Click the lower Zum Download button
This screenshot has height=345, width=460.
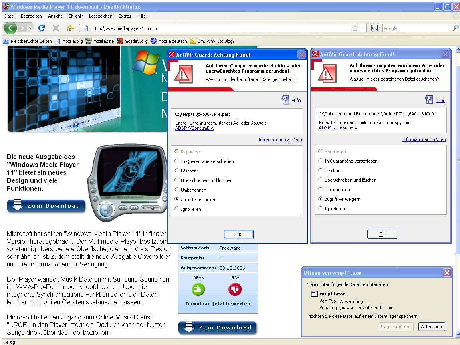click(217, 328)
